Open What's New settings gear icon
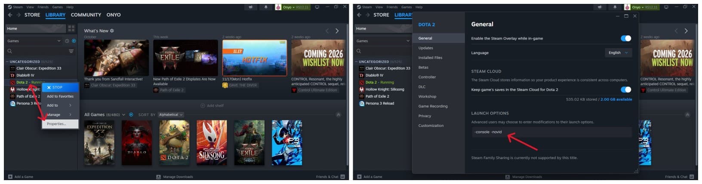Image resolution: width=702 pixels, height=184 pixels. click(112, 31)
